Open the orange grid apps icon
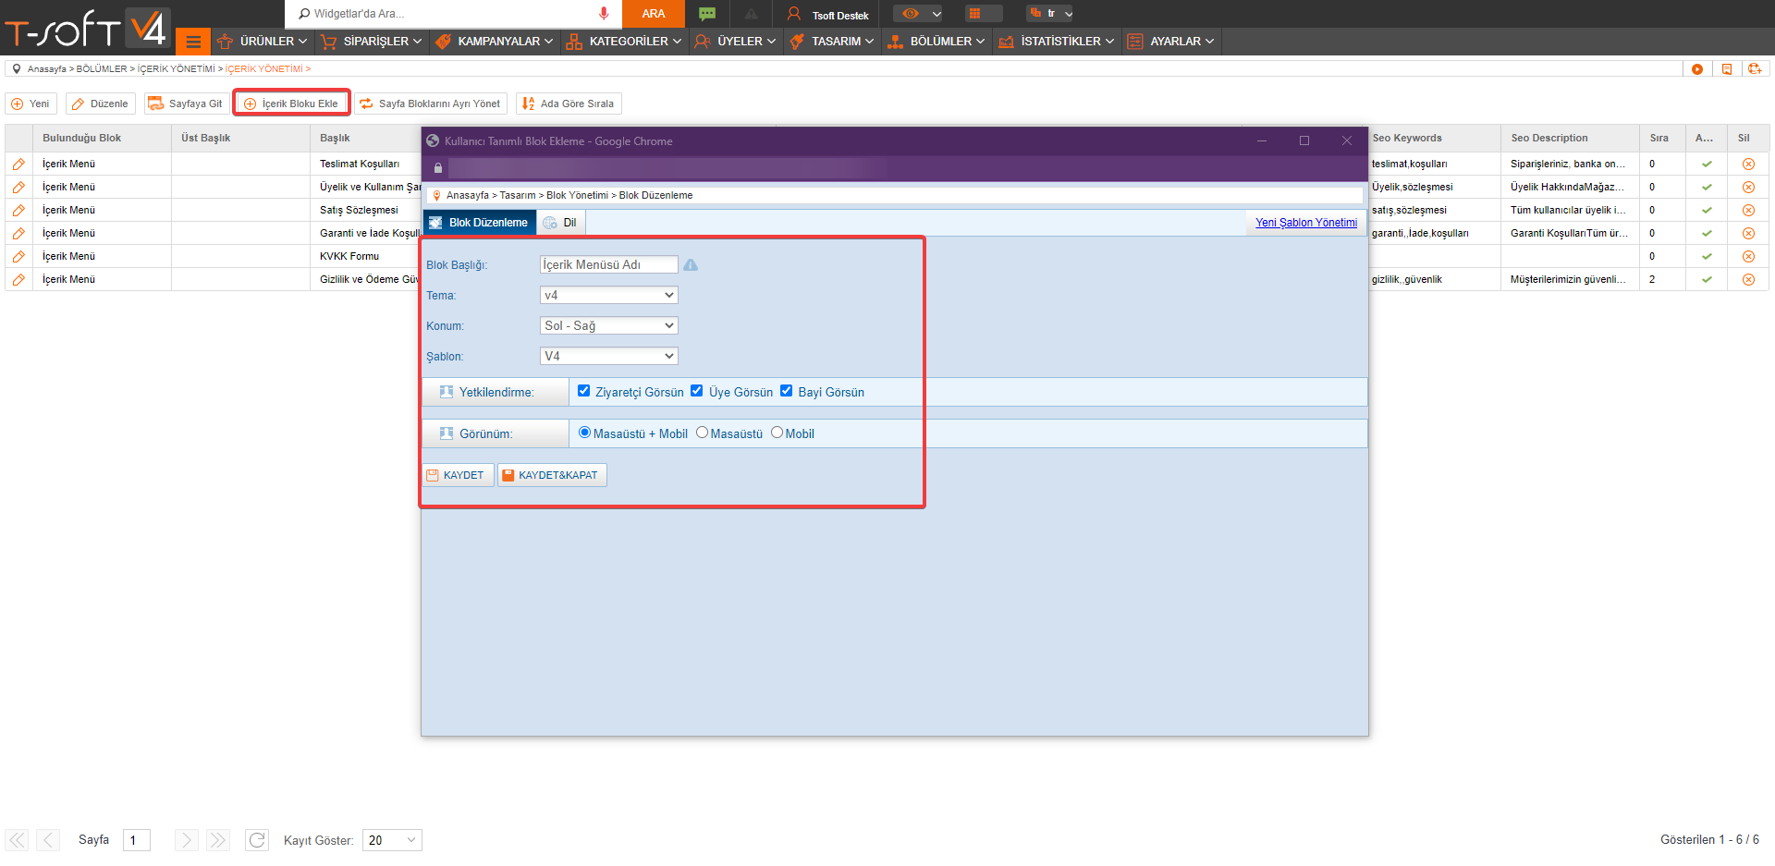1775x866 pixels. click(975, 13)
